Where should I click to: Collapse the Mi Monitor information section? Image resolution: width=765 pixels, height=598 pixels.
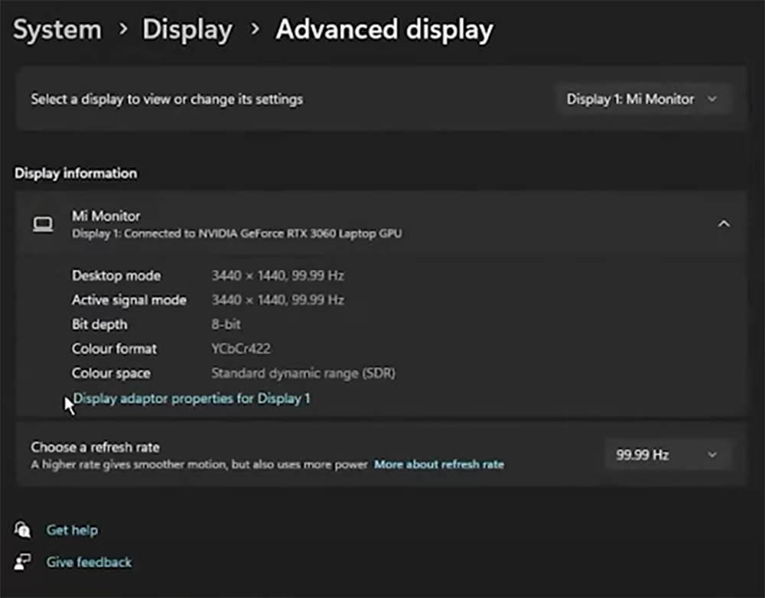click(x=724, y=224)
